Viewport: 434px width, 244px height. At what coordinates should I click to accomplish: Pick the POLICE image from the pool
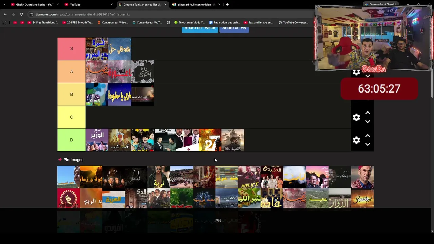[249, 177]
